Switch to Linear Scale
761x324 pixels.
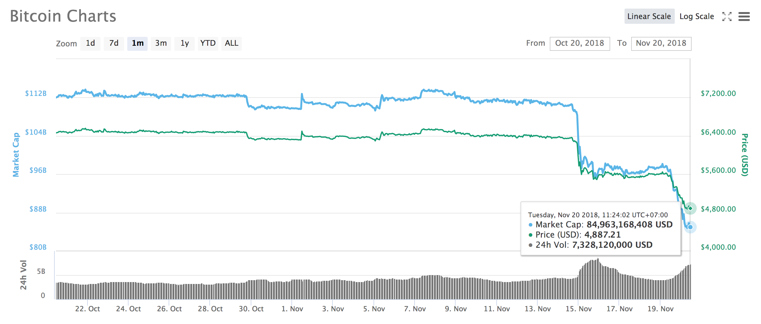pos(649,16)
